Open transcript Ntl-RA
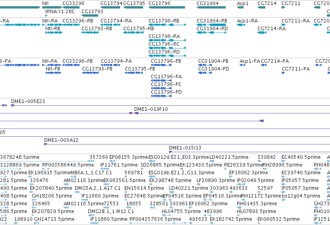This screenshot has height=225, width=330. click(50, 21)
